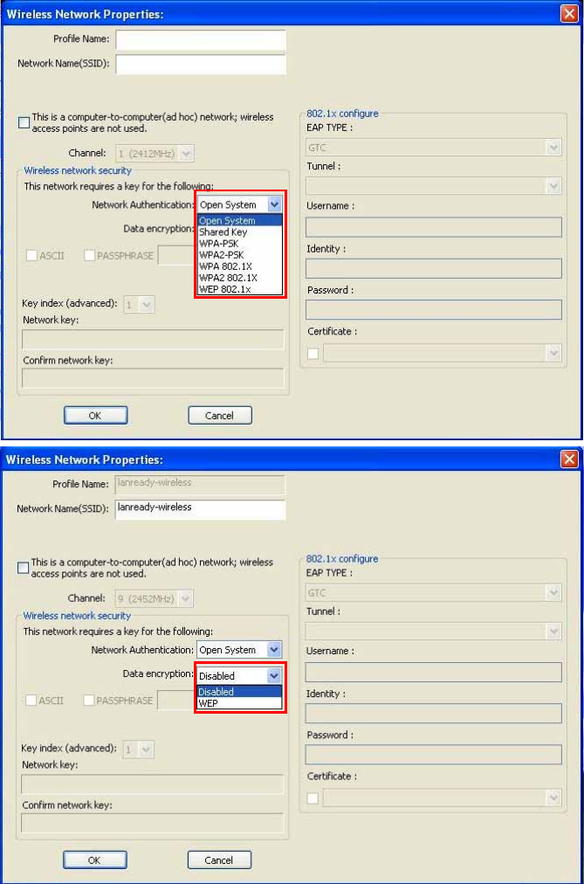584x884 pixels.
Task: Tick Certificate checkbox in lanready-wireless dialog
Action: 313,798
